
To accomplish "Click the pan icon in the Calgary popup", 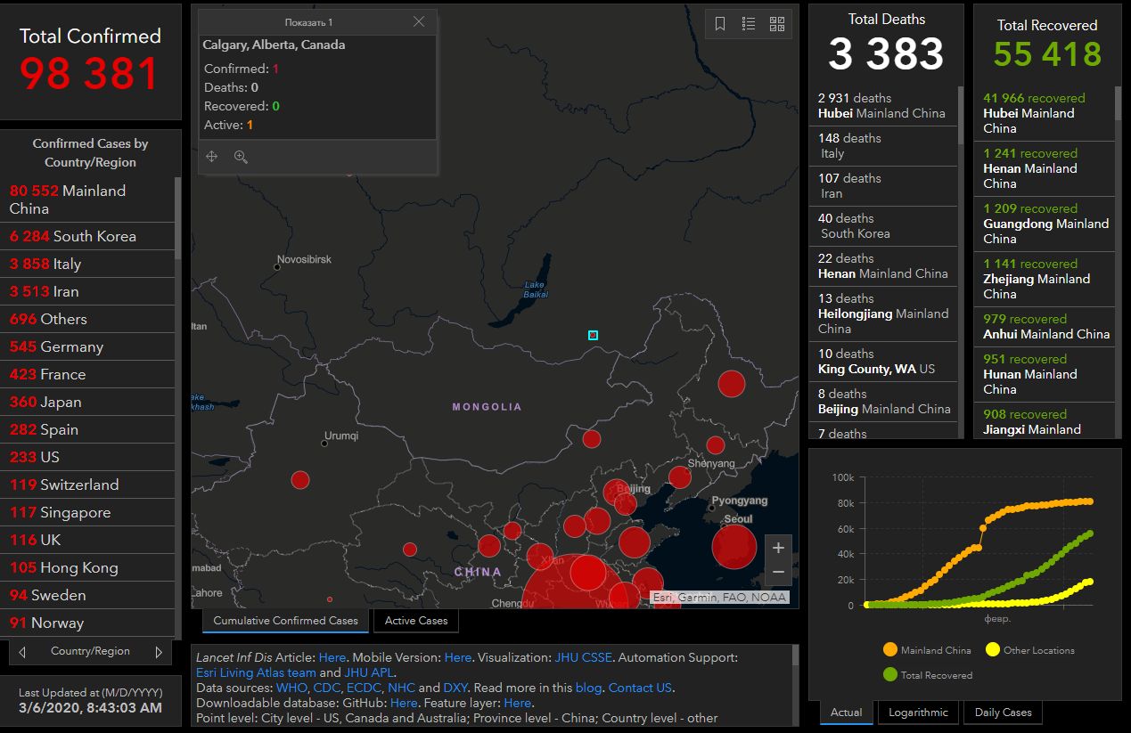I will (x=212, y=157).
